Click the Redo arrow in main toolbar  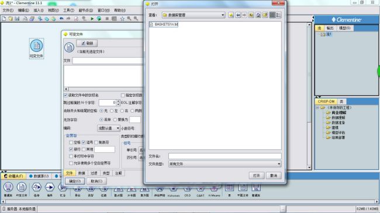point(68,19)
